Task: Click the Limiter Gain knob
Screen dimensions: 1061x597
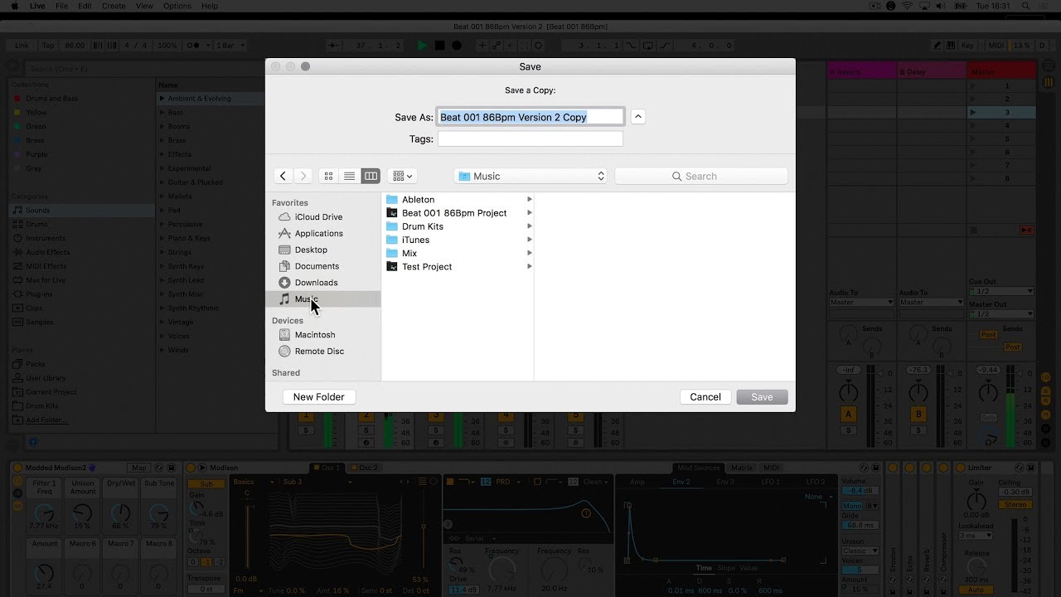Action: pos(976,501)
